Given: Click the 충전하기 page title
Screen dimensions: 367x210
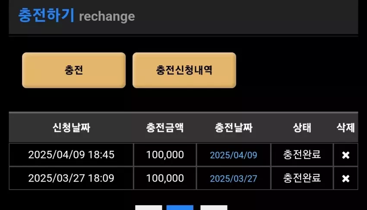Looking at the screenshot, I should coord(46,16).
